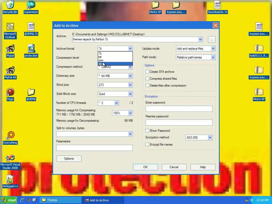
Task: Open the Dictionary size dropdown
Action: [x=130, y=76]
